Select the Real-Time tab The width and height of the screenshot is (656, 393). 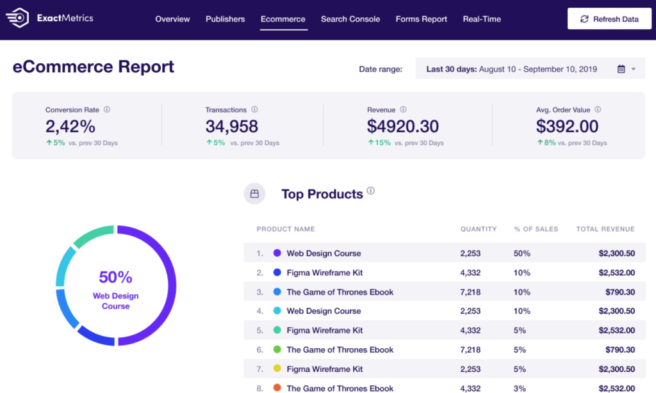[x=480, y=19]
